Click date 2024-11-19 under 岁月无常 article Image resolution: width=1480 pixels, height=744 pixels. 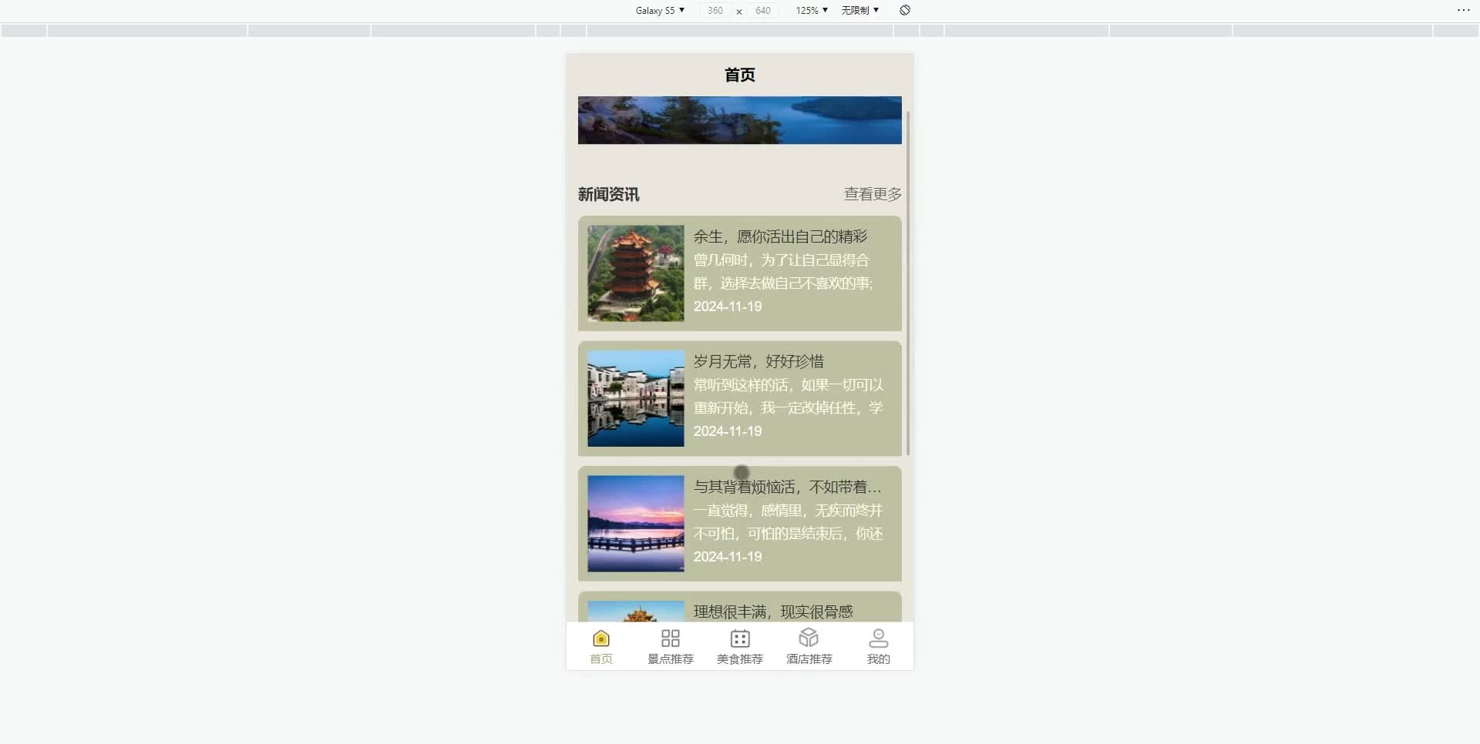point(728,431)
